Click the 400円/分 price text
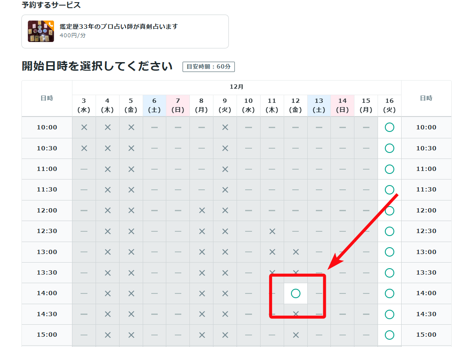Screen dimensions: 459x347 [x=72, y=36]
